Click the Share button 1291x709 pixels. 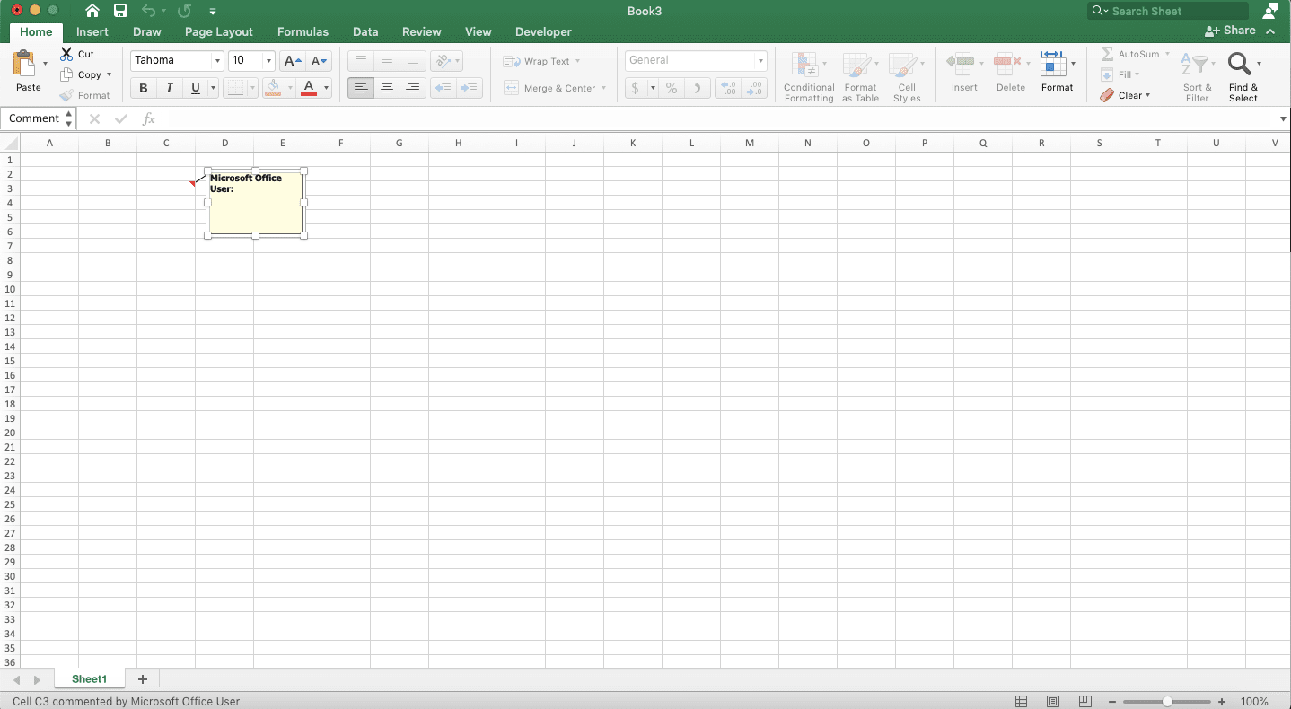click(1231, 31)
